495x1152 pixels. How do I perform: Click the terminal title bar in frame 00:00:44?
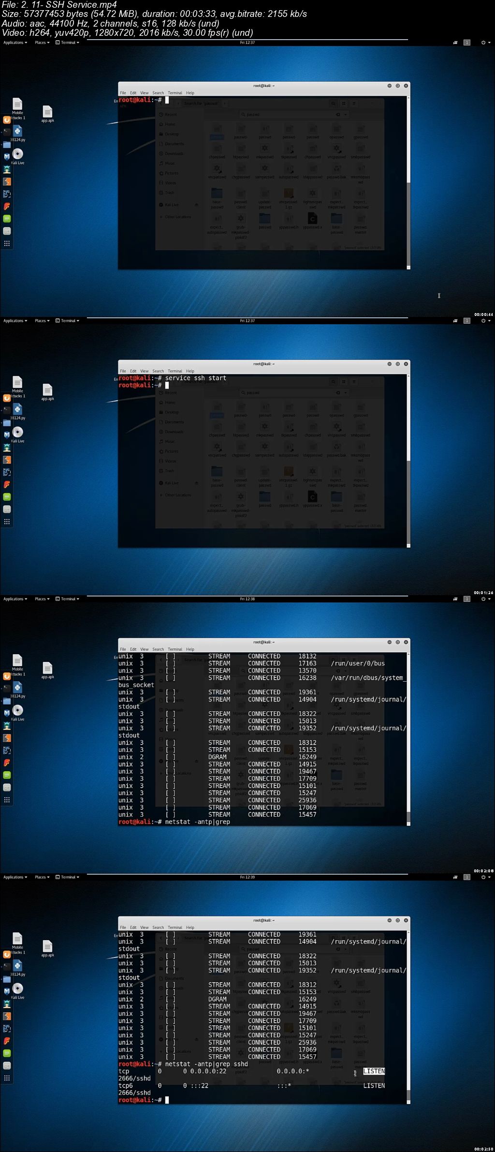264,86
